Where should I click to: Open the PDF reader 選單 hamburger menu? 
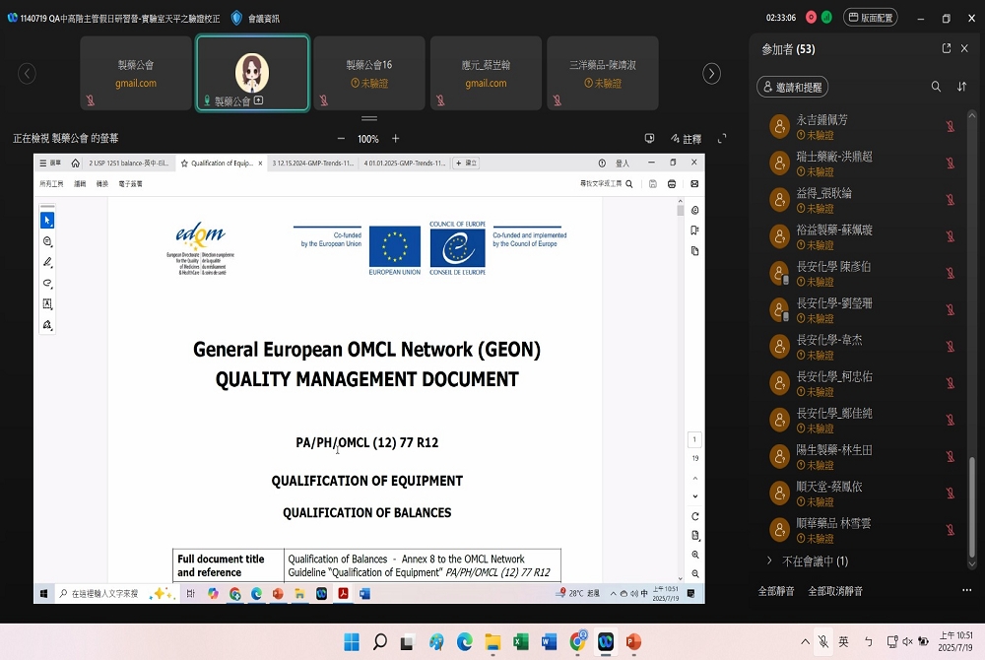(49, 164)
